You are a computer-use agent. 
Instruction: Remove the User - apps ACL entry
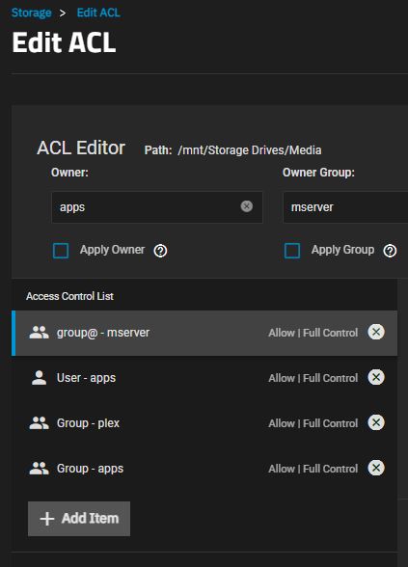click(376, 377)
